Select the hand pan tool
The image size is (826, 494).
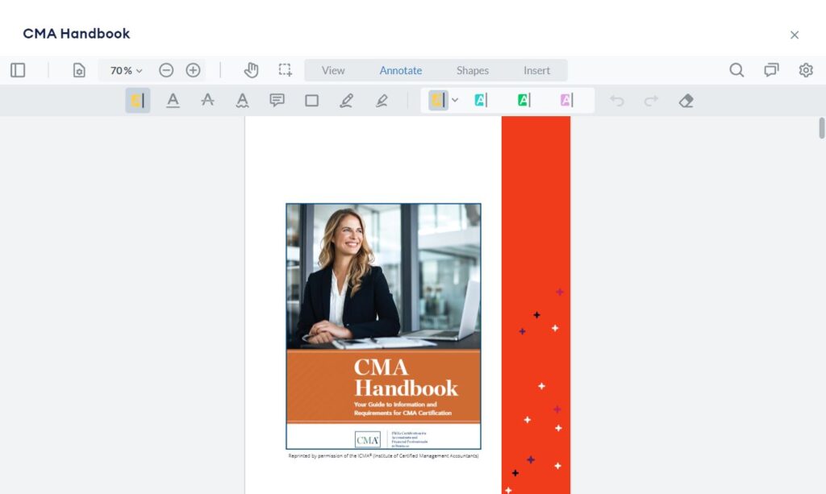(x=251, y=70)
